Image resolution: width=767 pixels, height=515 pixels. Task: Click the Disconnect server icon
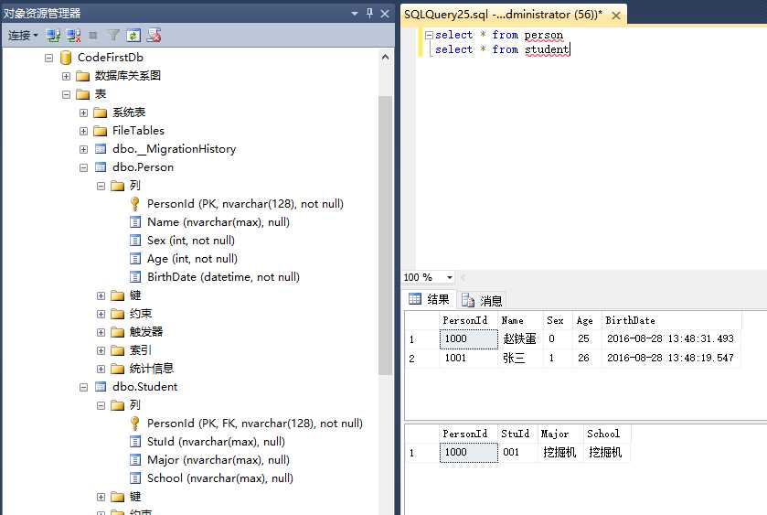(x=74, y=36)
